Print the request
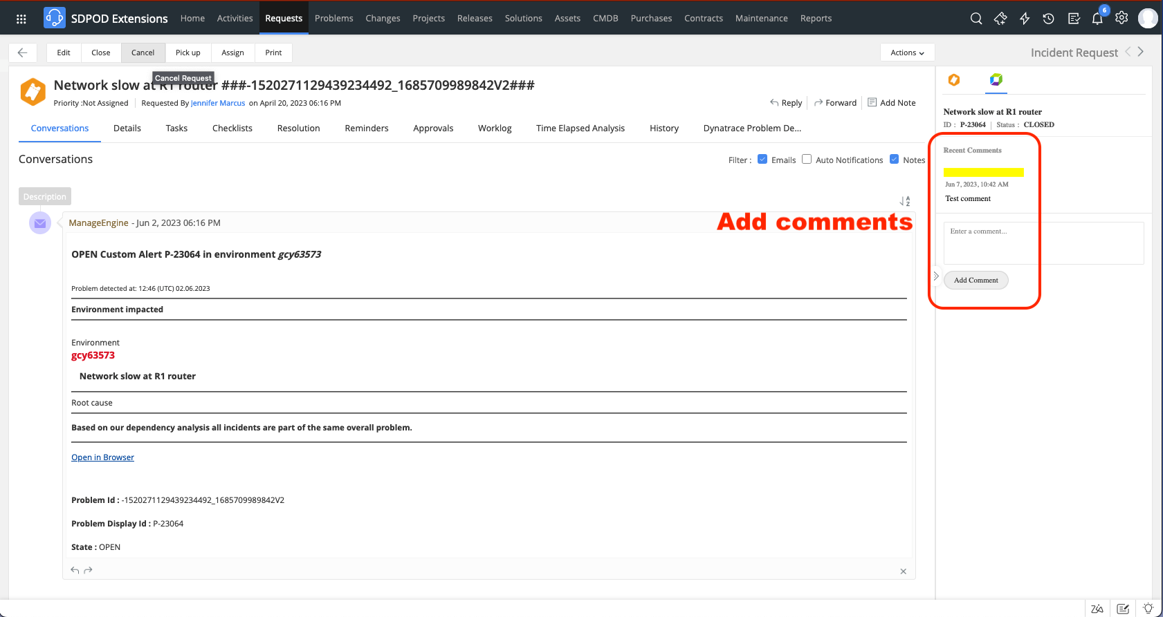Image resolution: width=1163 pixels, height=617 pixels. click(273, 53)
